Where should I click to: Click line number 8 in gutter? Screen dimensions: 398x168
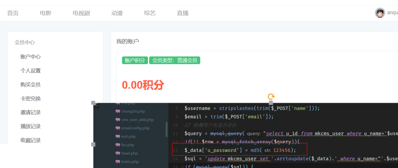[177, 109]
